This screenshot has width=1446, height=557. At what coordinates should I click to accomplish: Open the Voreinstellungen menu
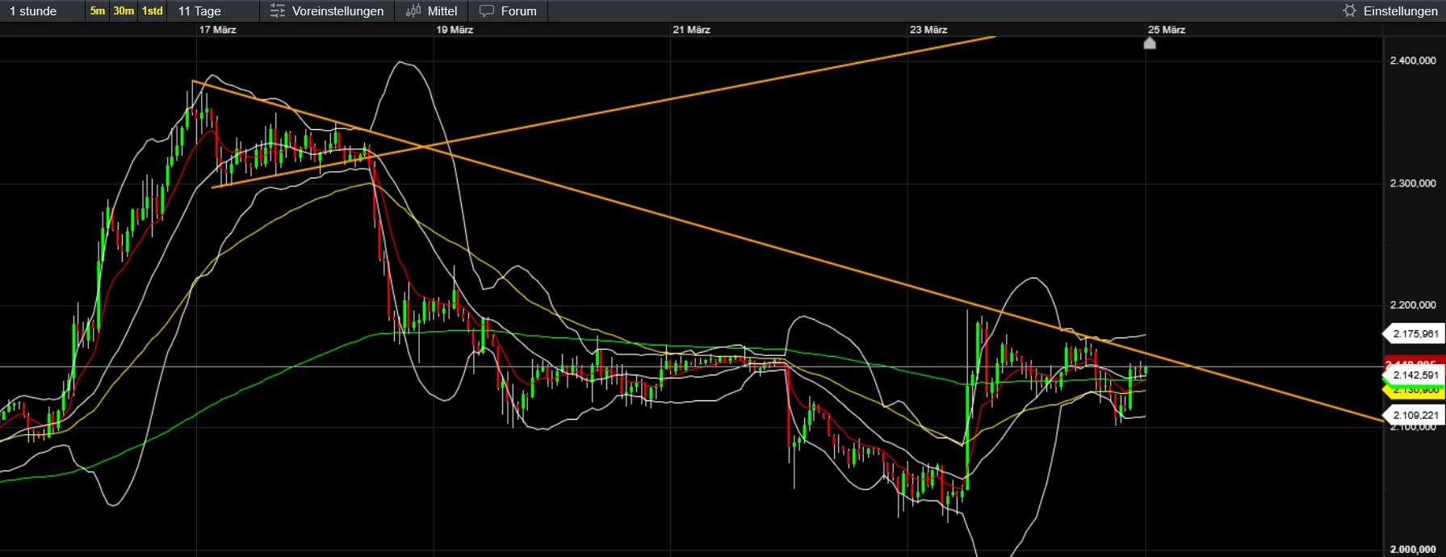pyautogui.click(x=337, y=11)
